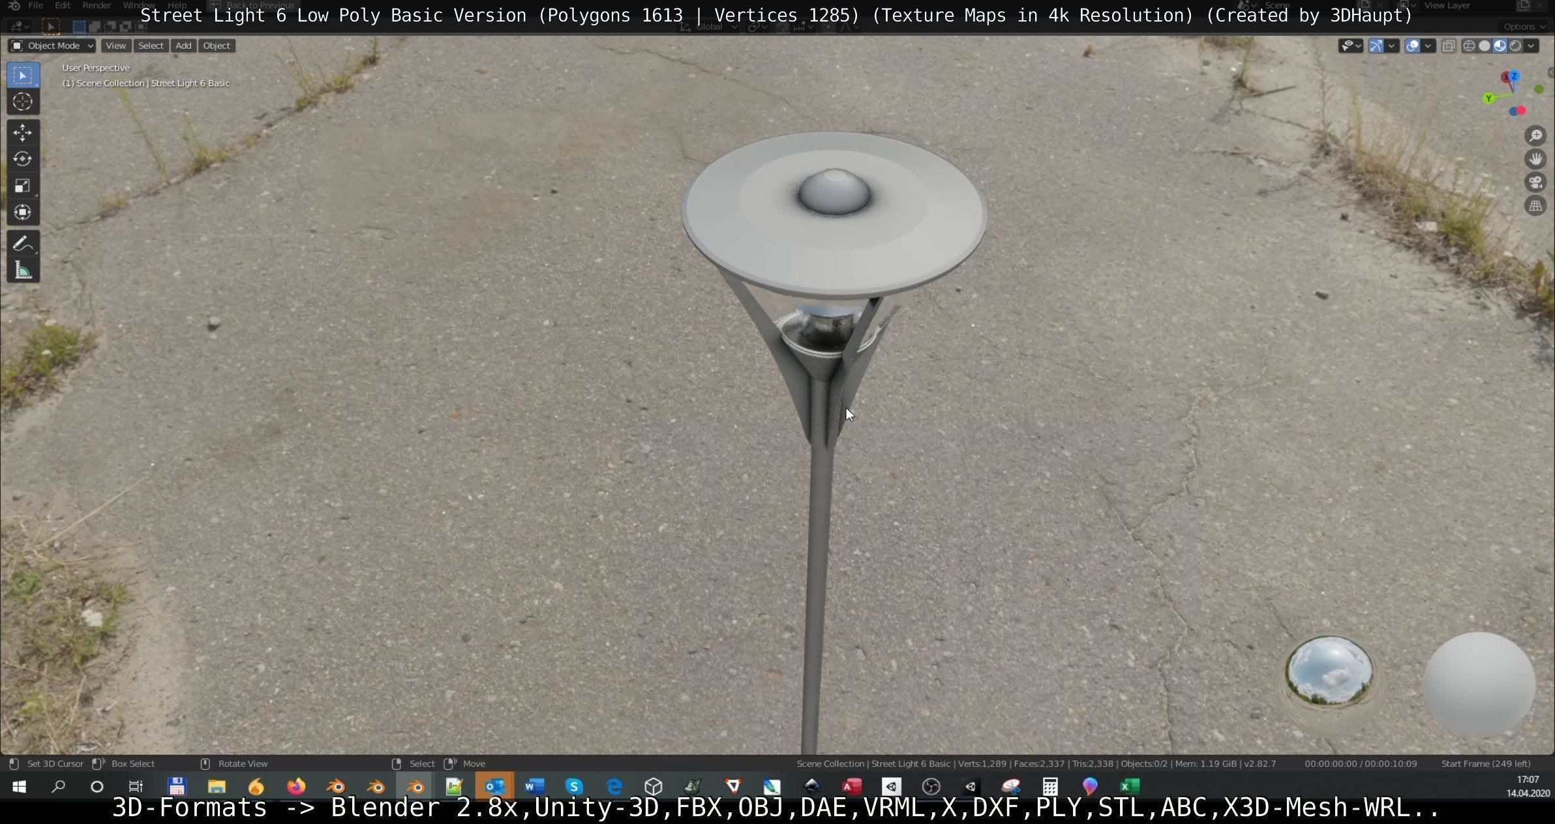The height and width of the screenshot is (824, 1555).
Task: Open OBS Studio from the taskbar
Action: click(931, 786)
